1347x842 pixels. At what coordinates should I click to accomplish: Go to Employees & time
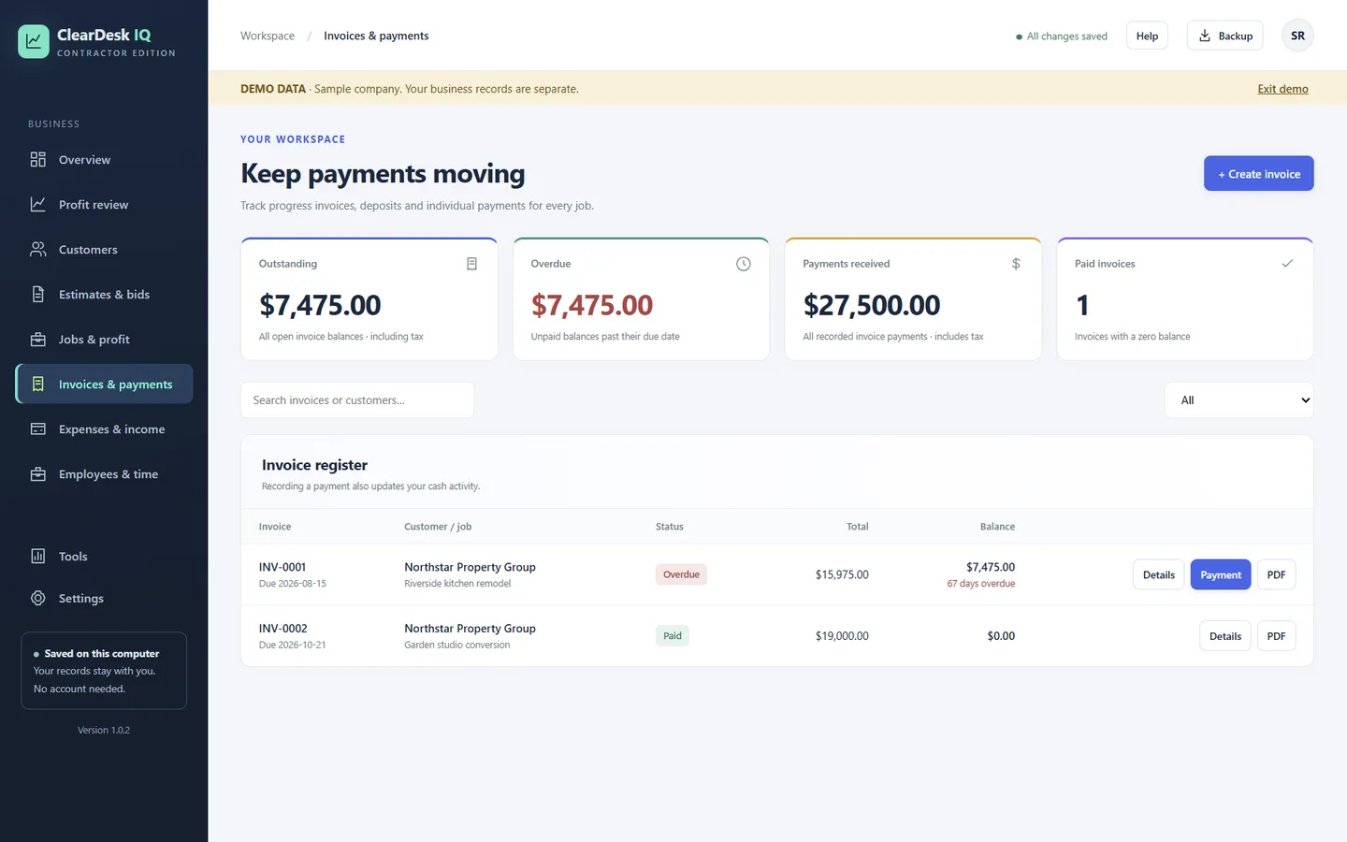coord(104,474)
